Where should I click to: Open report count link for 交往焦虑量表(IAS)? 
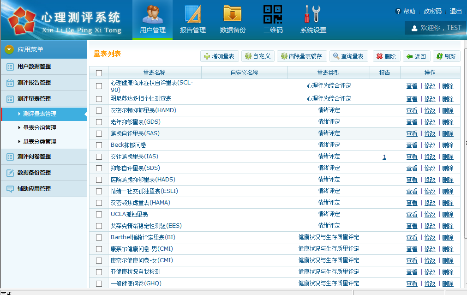tap(384, 157)
